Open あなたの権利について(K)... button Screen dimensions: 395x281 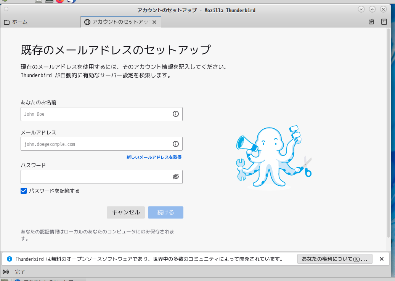[335, 259]
